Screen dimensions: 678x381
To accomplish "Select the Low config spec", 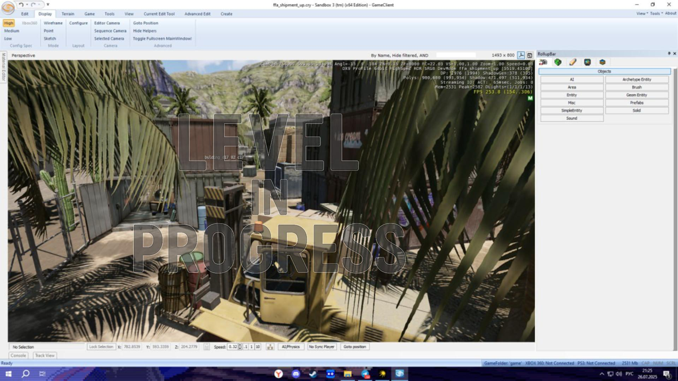I will (x=8, y=39).
